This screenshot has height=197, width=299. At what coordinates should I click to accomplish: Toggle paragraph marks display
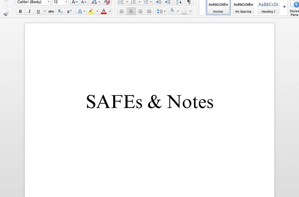point(189,2)
